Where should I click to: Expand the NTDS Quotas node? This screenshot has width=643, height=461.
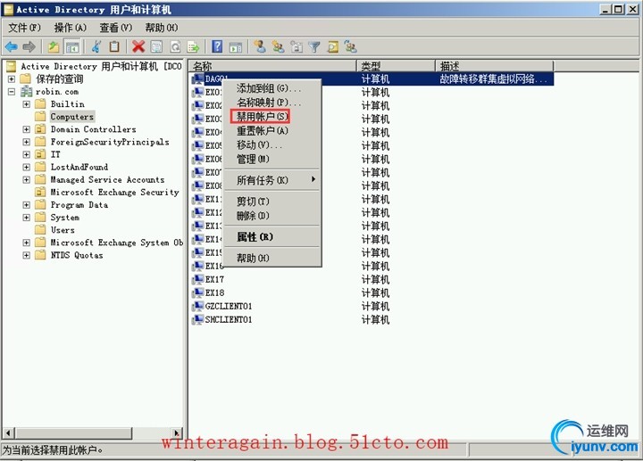pos(26,255)
